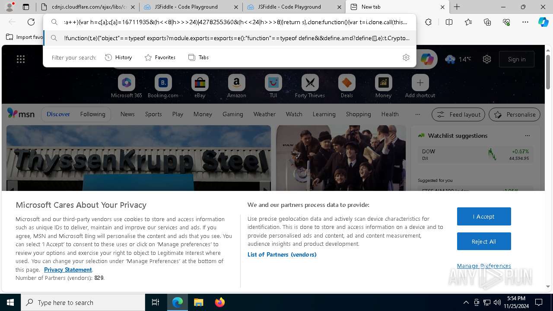Viewport: 553px width, 311px height.
Task: Open File Explorer from the taskbar
Action: 198,302
